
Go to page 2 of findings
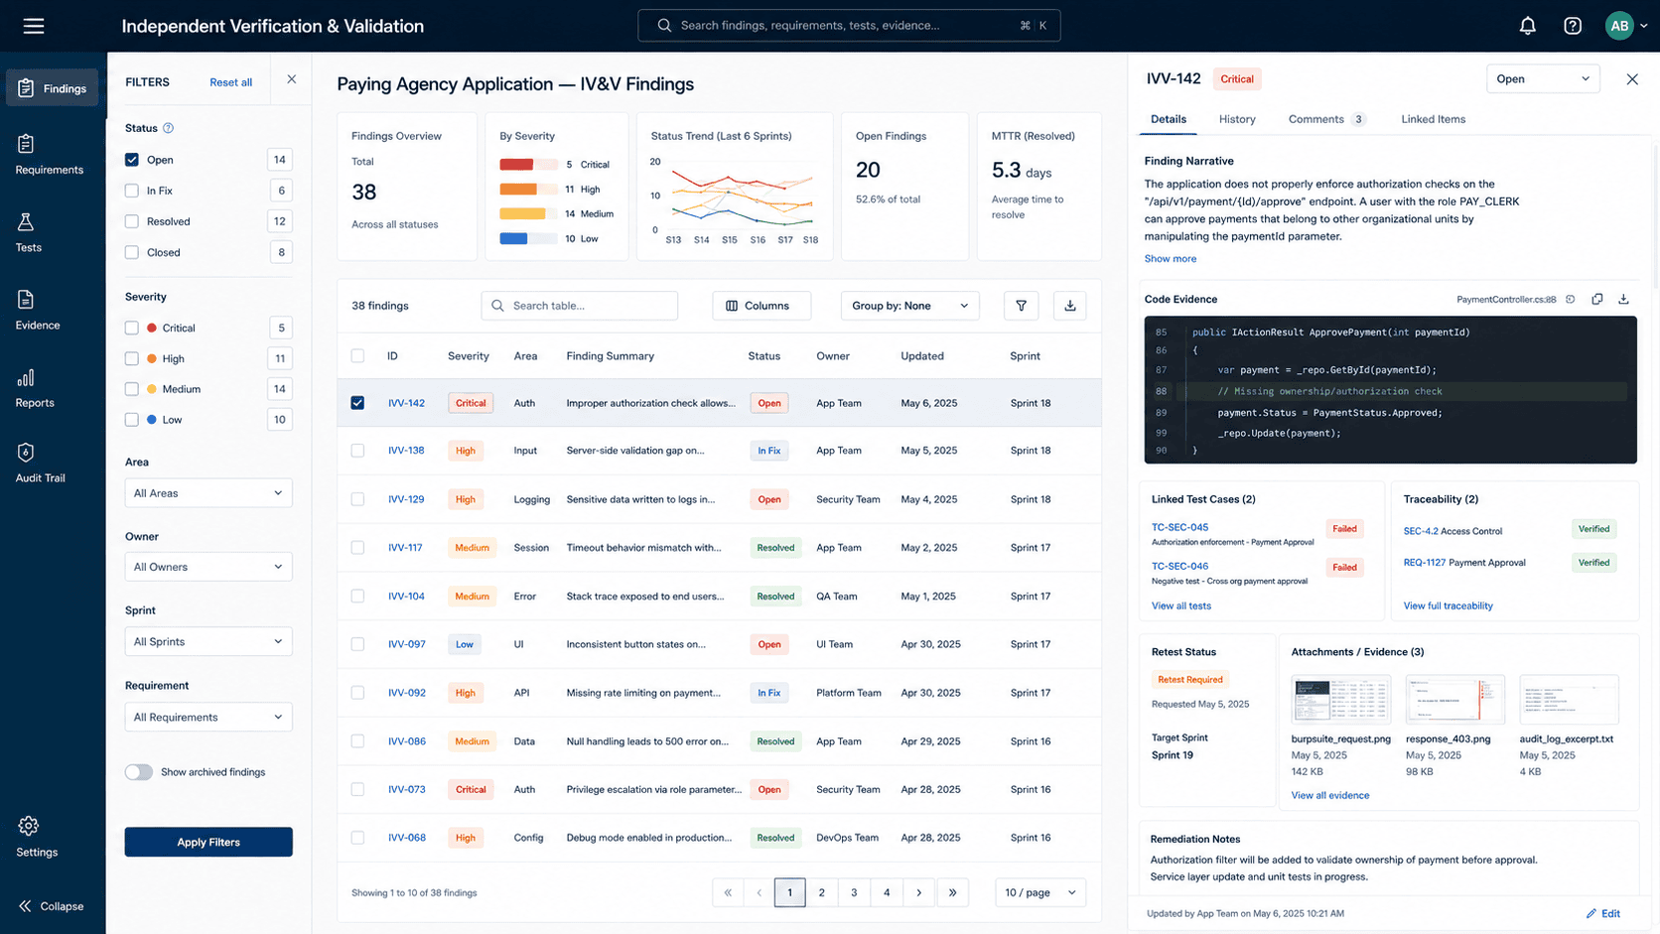click(821, 892)
